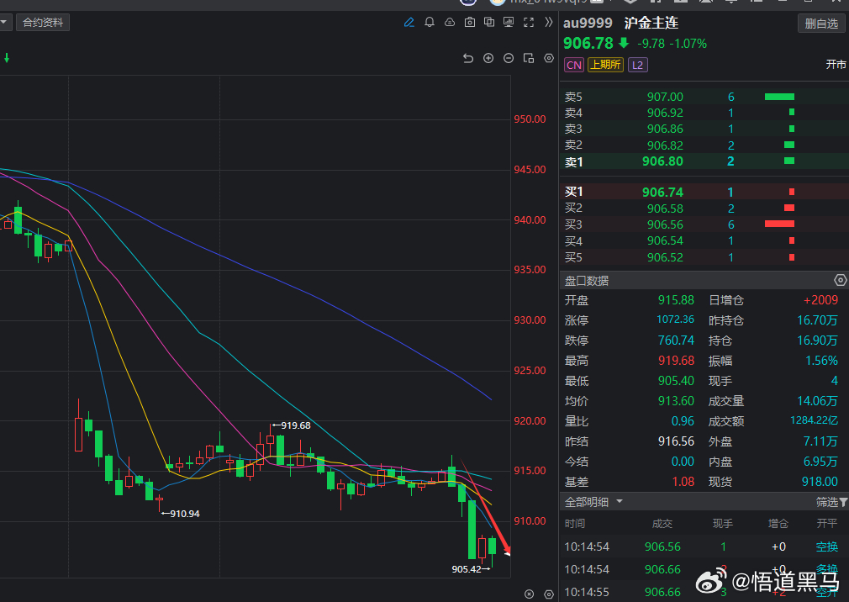The width and height of the screenshot is (849, 602).
Task: Click the 跌停 value 760.74
Action: (x=676, y=341)
